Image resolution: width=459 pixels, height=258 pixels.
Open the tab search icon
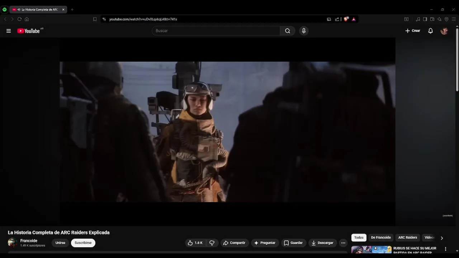(406, 19)
